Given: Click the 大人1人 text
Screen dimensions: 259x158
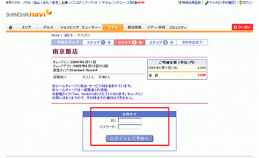Looking at the screenshot, I should pos(88,77).
